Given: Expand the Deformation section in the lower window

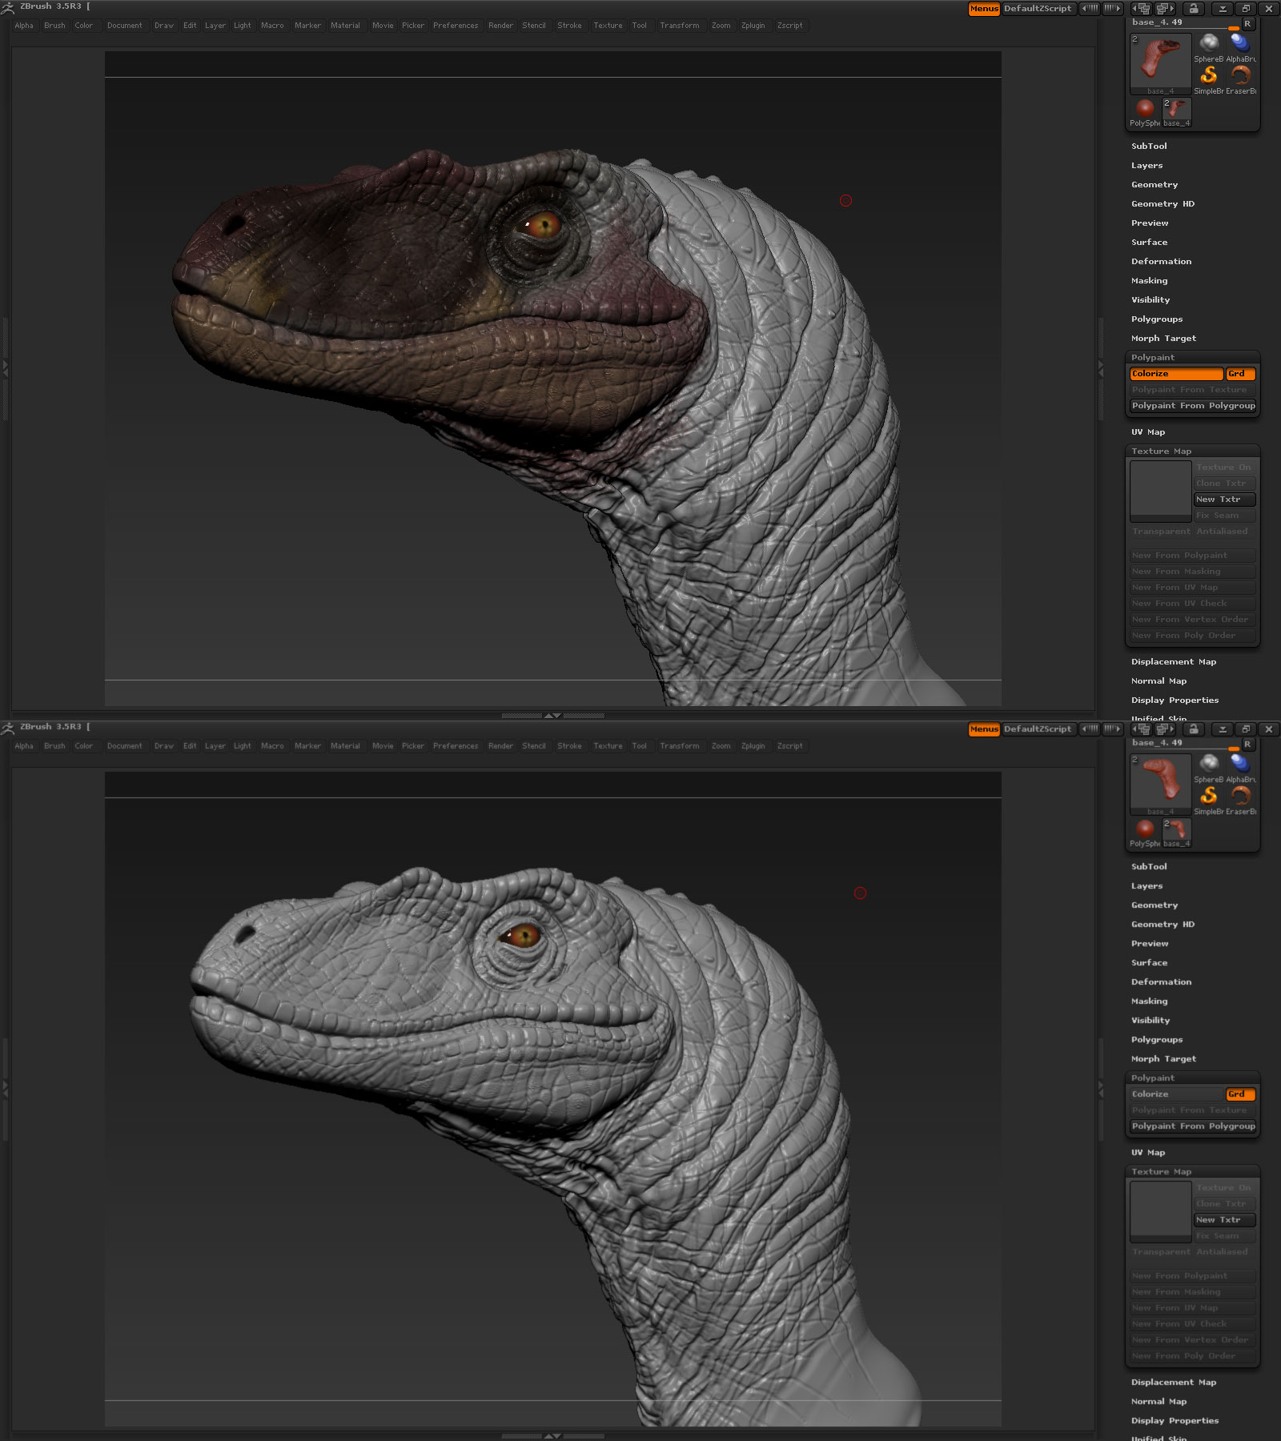Looking at the screenshot, I should (1161, 982).
